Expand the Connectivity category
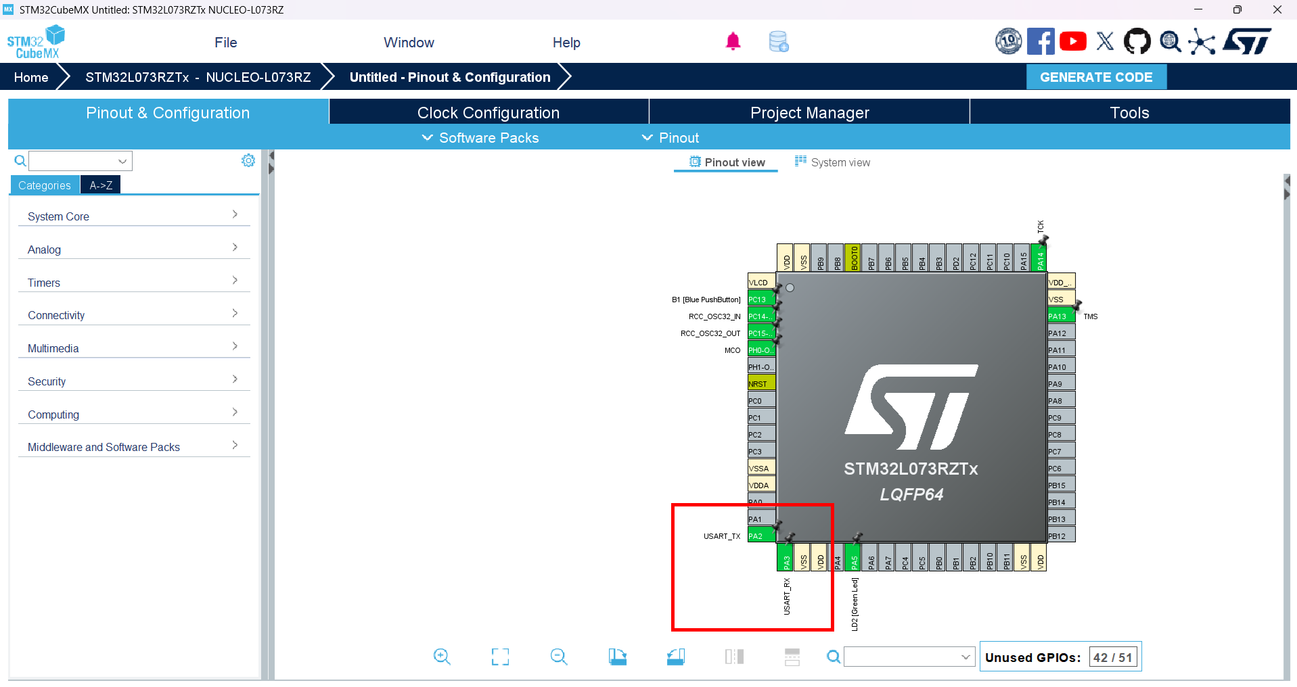 pos(133,314)
